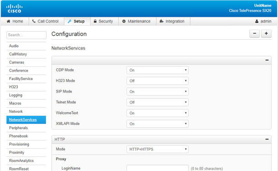
Task: Click the Configuration page heading
Action: pos(69,34)
